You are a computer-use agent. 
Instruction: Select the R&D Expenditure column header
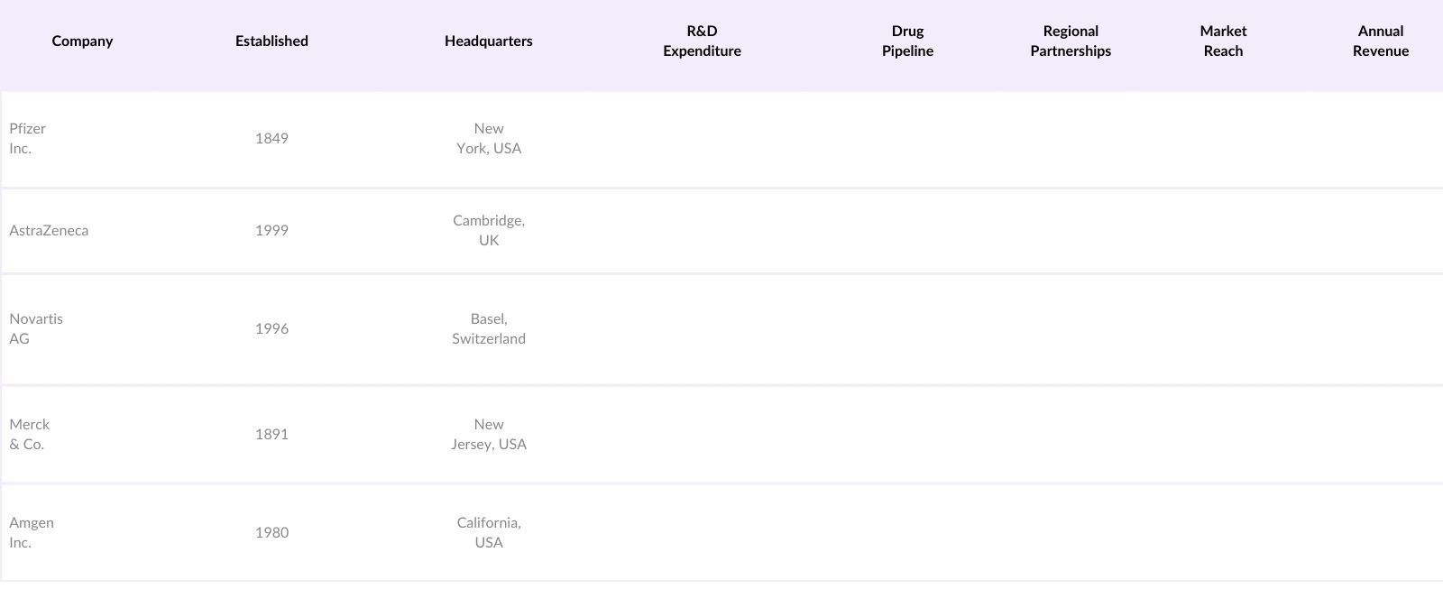click(702, 41)
